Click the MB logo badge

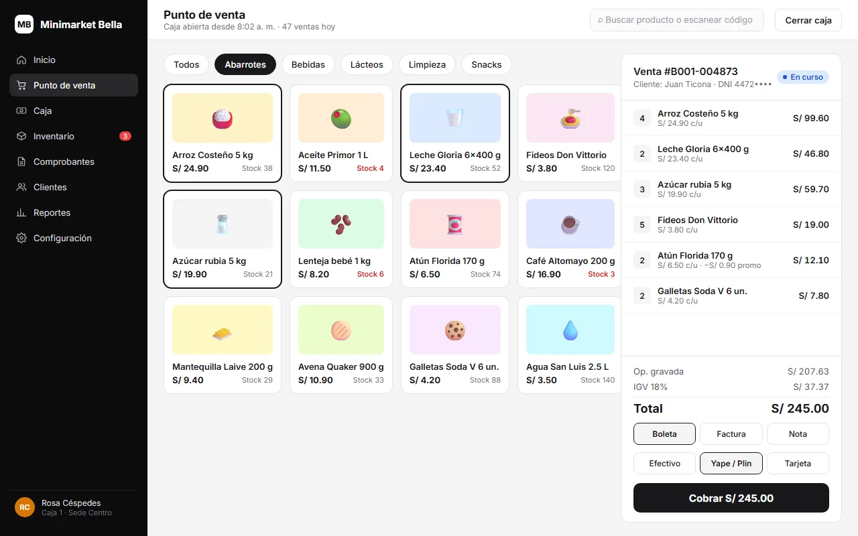coord(24,24)
